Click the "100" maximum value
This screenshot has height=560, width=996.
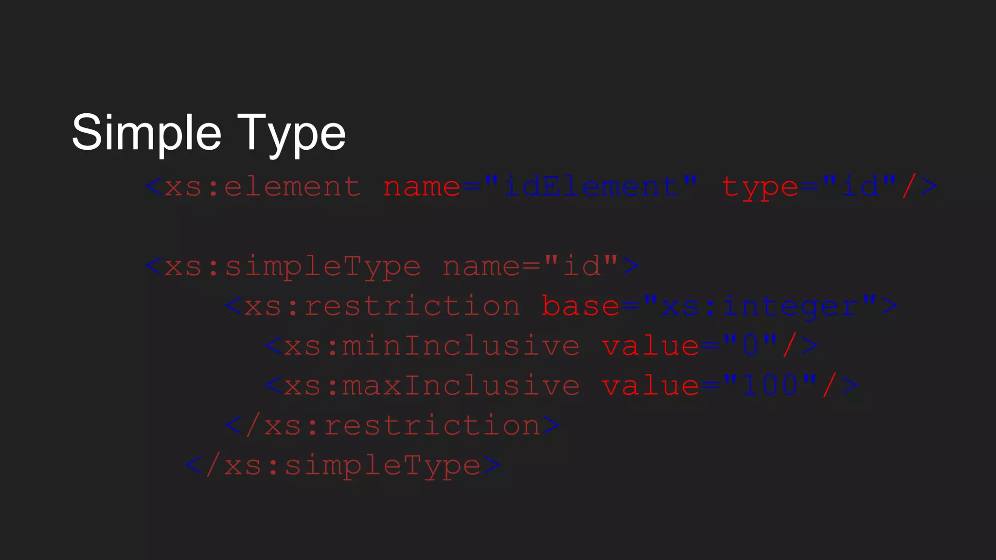(x=770, y=386)
